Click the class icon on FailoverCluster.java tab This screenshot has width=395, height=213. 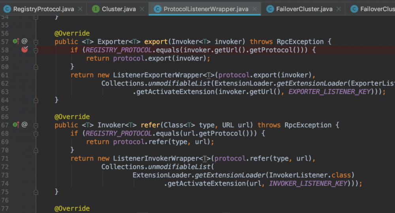270,9
